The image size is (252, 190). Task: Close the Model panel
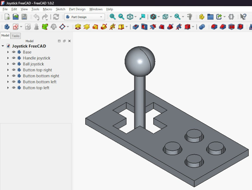[70, 41]
